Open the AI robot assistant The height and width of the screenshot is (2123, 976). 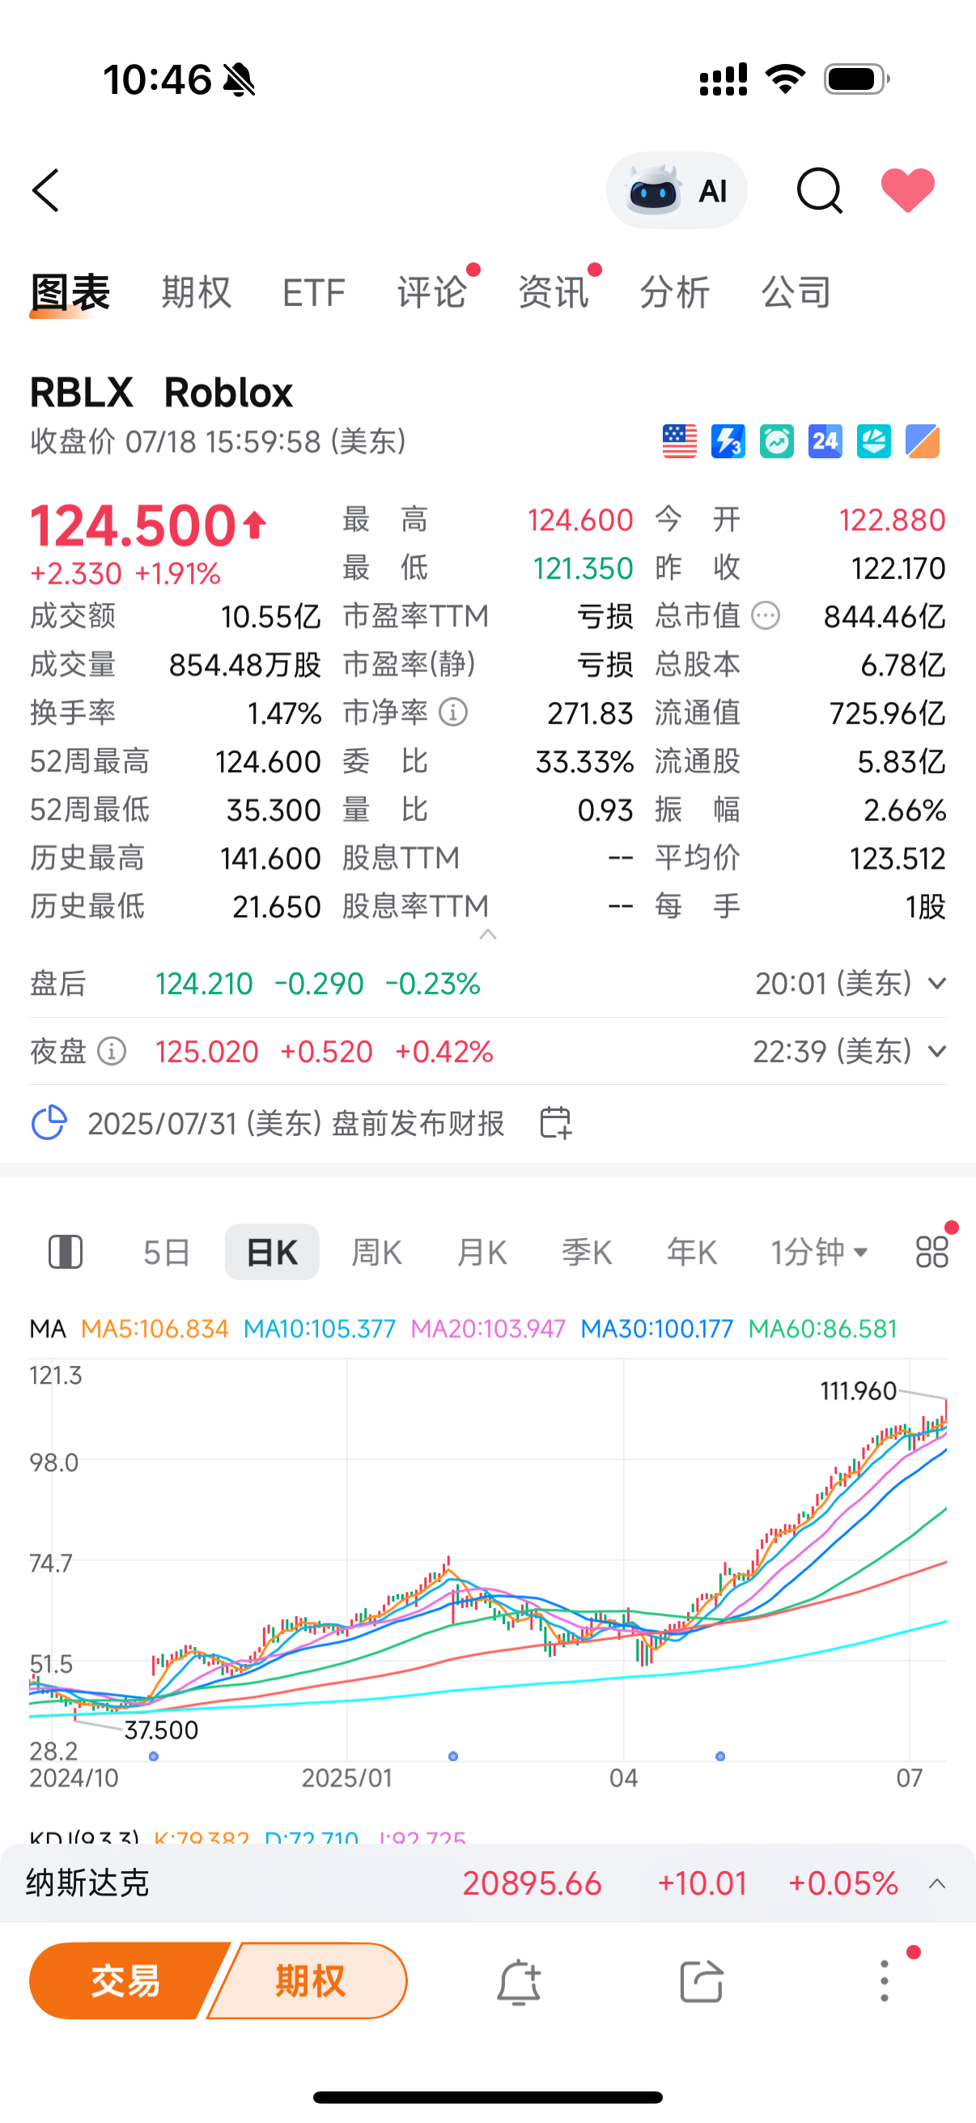point(677,190)
